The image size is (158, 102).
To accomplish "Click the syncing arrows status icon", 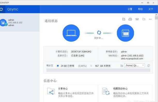I will point(99,33).
